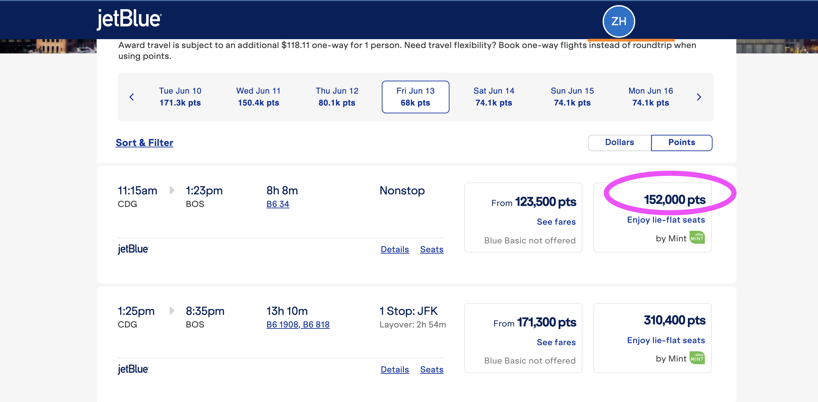The width and height of the screenshot is (818, 402).
Task: Select Tue Jun 10 date tab
Action: tap(180, 97)
